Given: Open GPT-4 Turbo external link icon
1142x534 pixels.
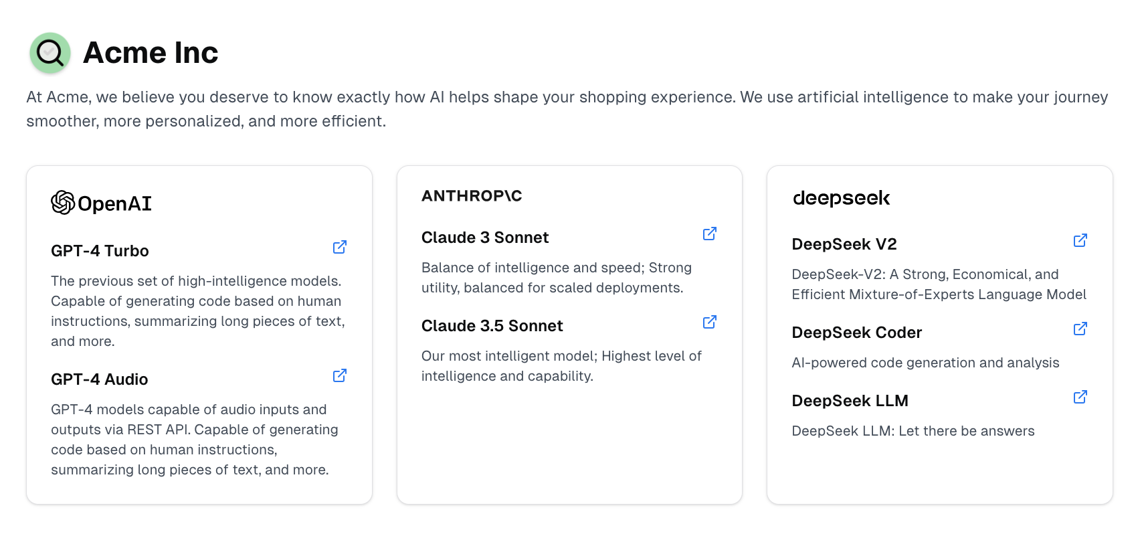Looking at the screenshot, I should (340, 247).
